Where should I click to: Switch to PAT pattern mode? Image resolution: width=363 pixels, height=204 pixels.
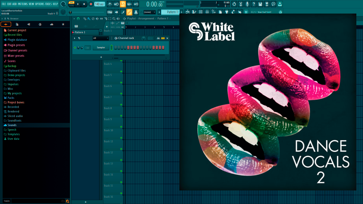tap(71, 3)
